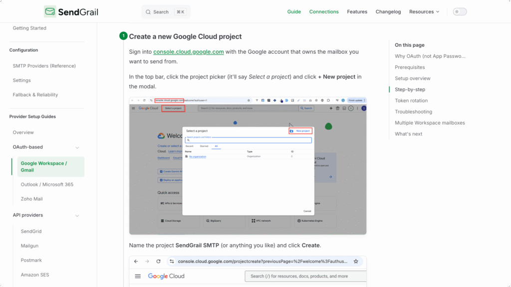Open the Resources dropdown menu

424,12
